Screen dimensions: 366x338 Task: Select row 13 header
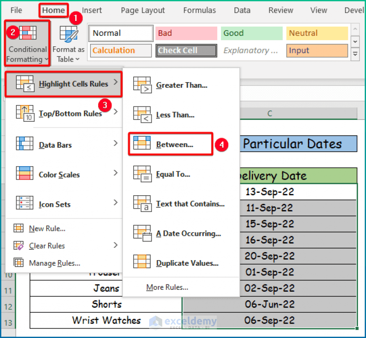point(8,323)
